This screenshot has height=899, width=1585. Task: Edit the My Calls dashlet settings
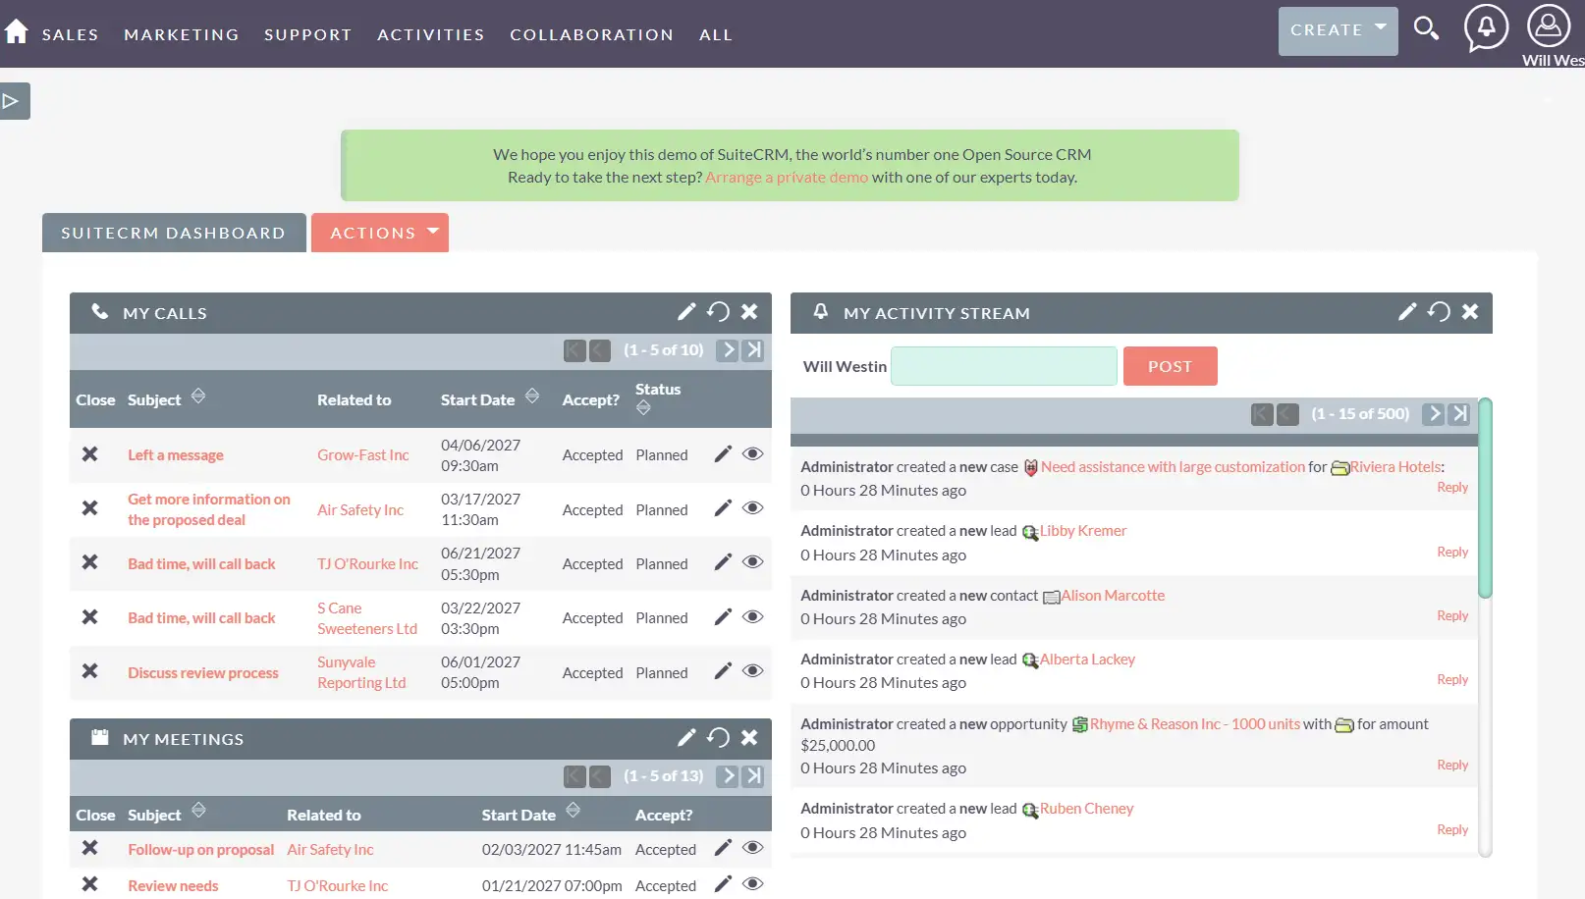point(686,312)
